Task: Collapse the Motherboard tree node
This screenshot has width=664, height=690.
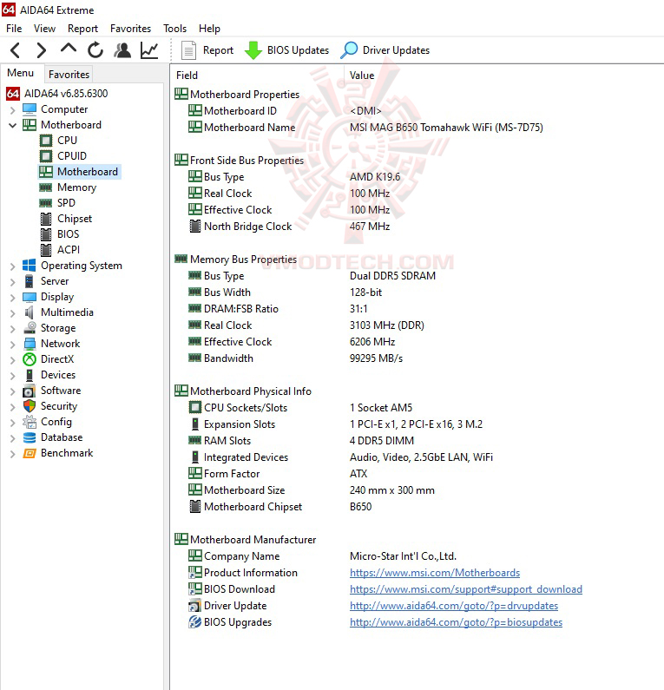Action: (x=13, y=125)
